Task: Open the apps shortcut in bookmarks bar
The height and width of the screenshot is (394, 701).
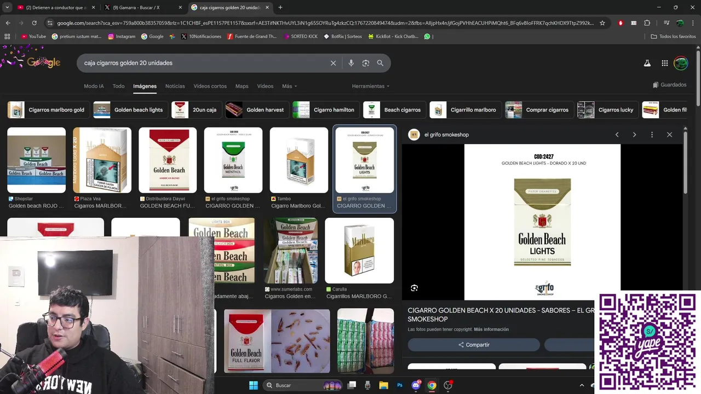Action: [7, 36]
